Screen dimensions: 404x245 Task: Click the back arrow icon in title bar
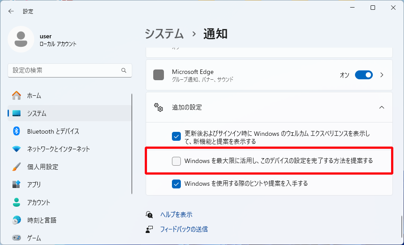tap(11, 11)
